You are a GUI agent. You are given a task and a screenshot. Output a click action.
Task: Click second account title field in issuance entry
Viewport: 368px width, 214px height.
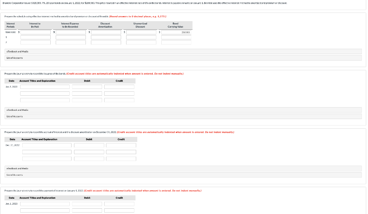45,94
